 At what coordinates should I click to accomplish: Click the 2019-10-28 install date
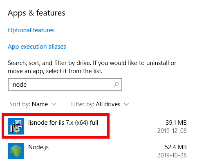pyautogui.click(x=172, y=155)
